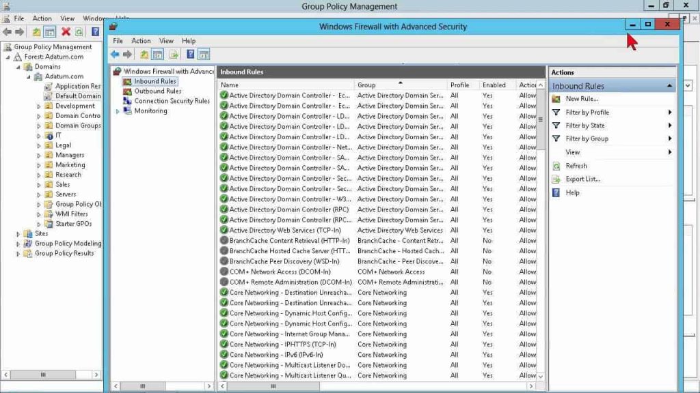Toggle the Show/Hide Console Tree icon in Firewall toolbar
700x393 pixels.
tap(158, 55)
